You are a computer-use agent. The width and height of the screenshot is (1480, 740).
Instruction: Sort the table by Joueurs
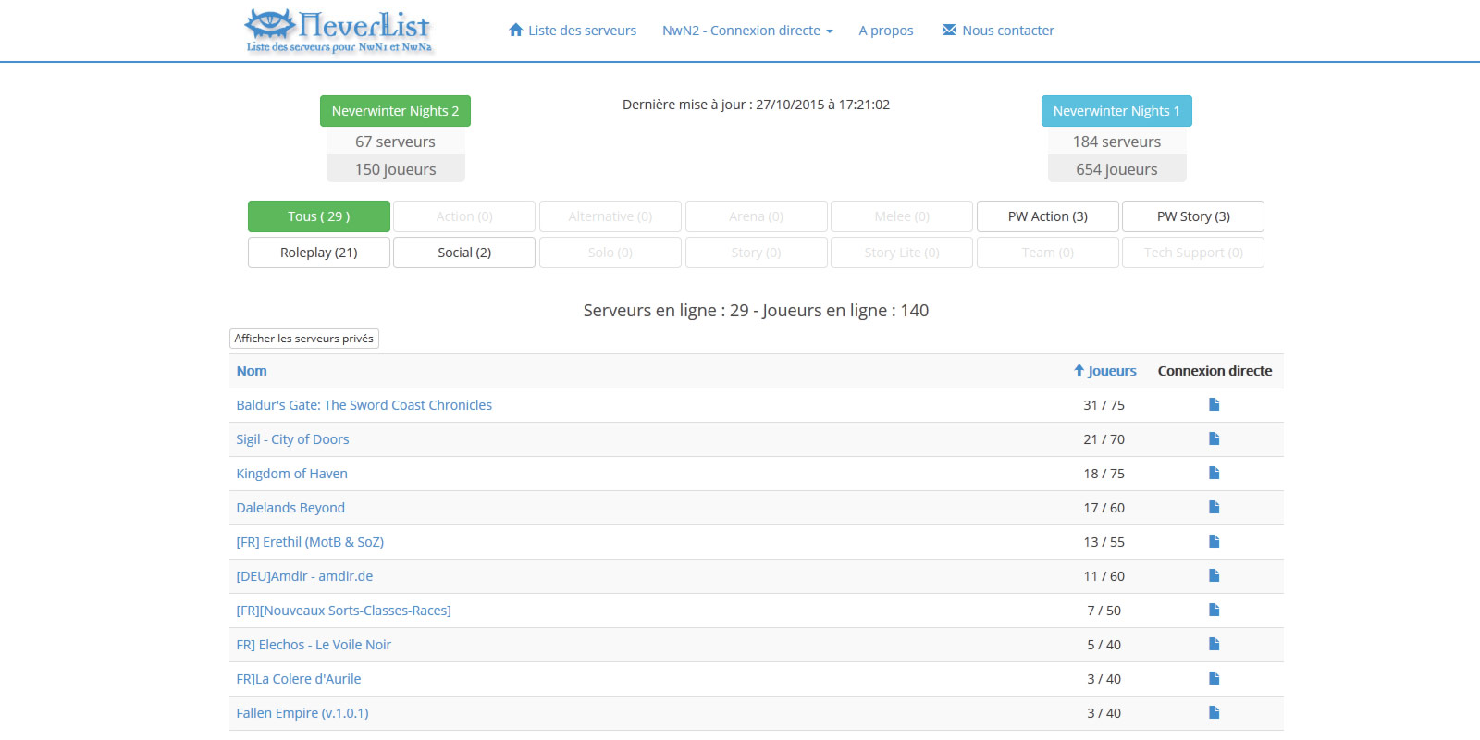[x=1112, y=371]
